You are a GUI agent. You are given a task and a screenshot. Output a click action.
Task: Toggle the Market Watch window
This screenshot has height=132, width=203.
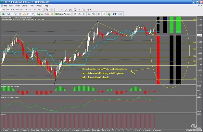[x=15, y=14]
